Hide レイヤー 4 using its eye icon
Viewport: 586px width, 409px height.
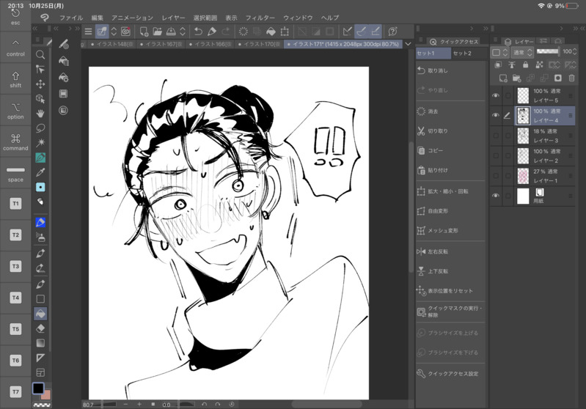point(496,115)
